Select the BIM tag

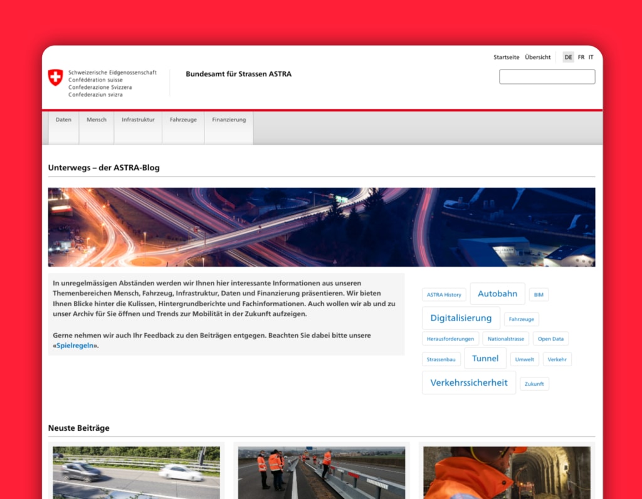pyautogui.click(x=539, y=294)
